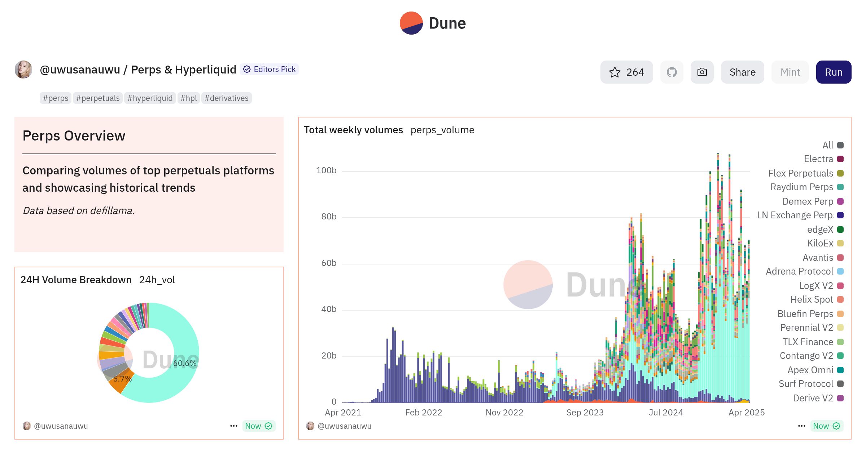Toggle the Flex Perpetuals legend series
The width and height of the screenshot is (866, 454).
click(x=806, y=173)
